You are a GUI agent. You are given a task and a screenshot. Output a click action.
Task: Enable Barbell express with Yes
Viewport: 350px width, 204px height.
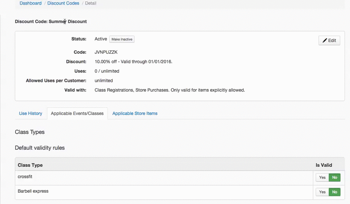click(x=322, y=192)
